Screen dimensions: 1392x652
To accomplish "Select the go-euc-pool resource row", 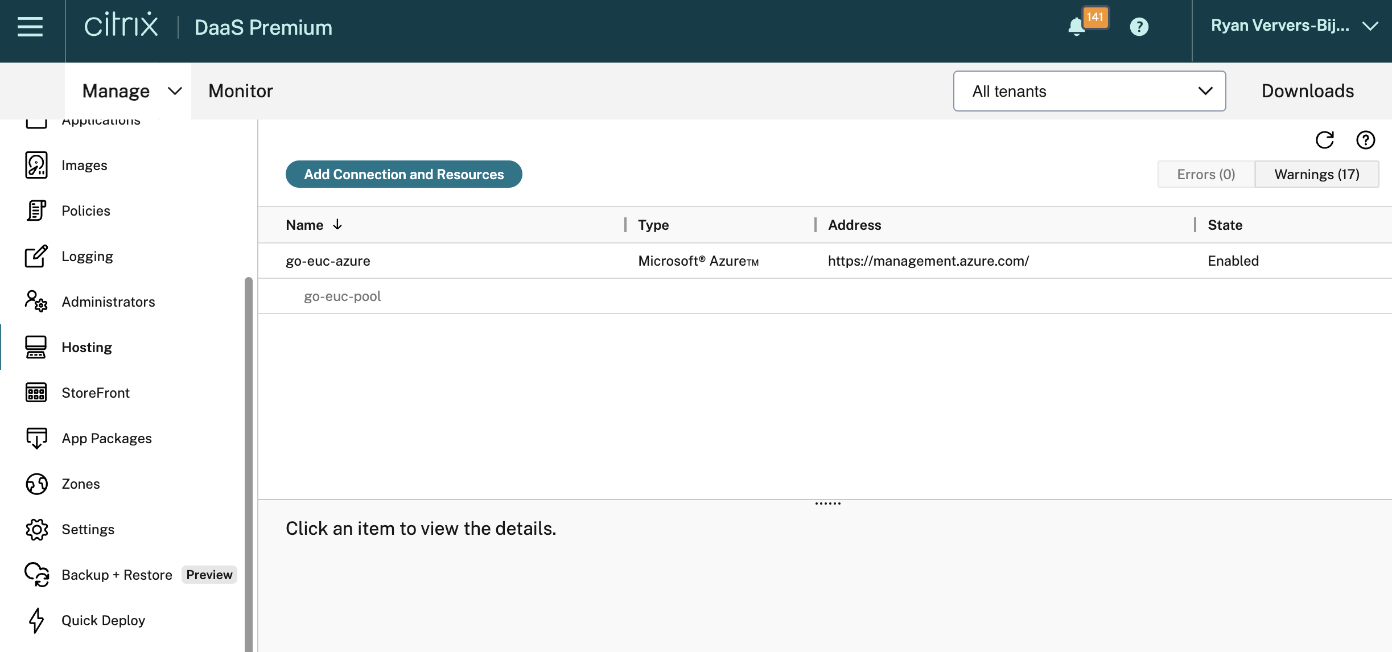I will [825, 296].
